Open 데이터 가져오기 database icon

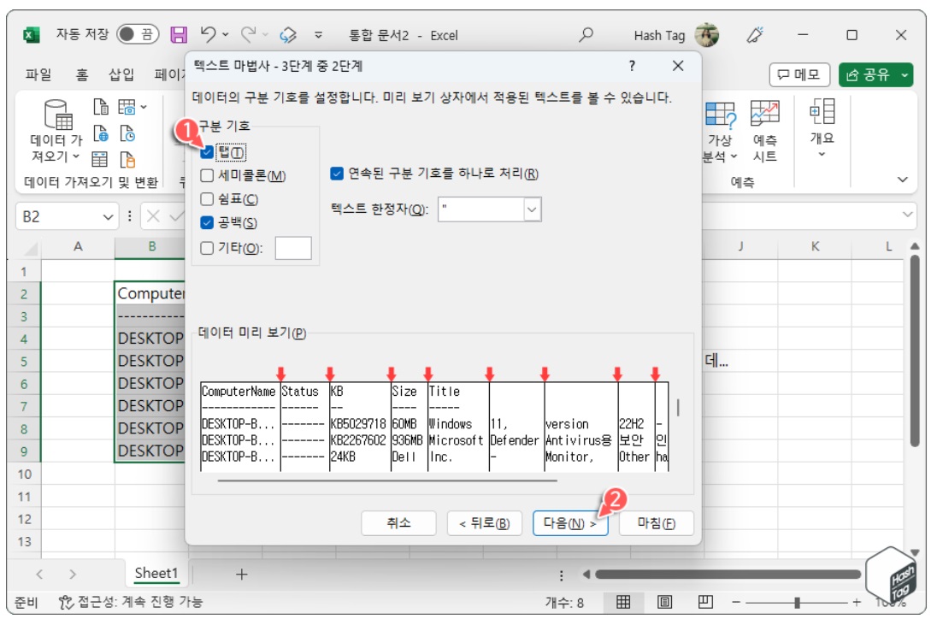[57, 114]
